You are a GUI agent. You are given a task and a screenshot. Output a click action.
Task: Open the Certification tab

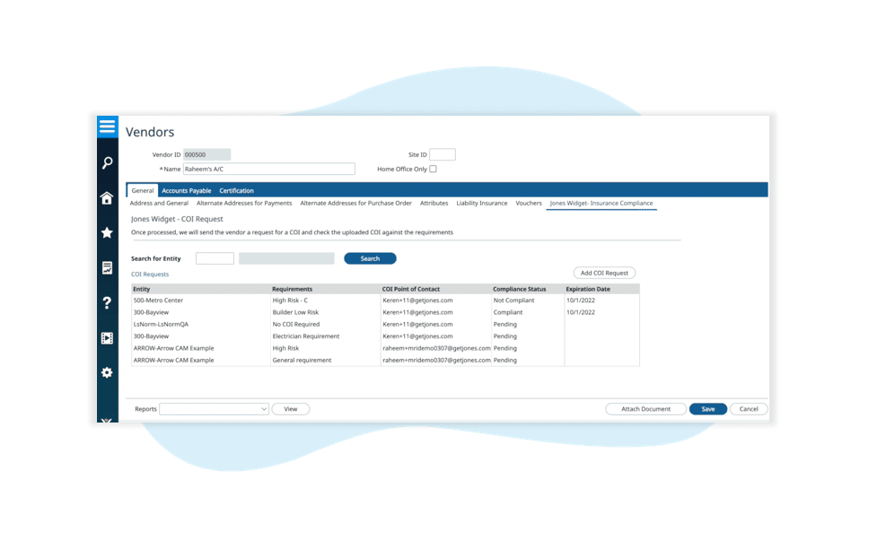pos(236,190)
